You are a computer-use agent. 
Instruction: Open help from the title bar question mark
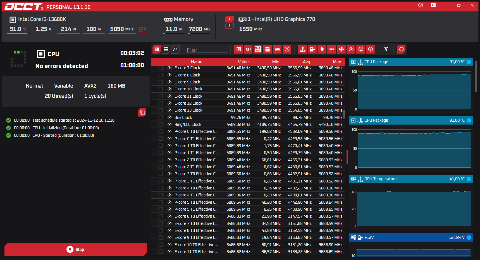(x=421, y=5)
